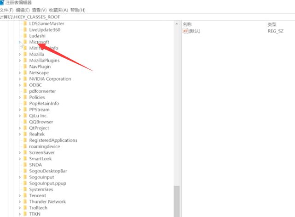Click the folder icon beside Mozilla
Image resolution: width=295 pixels, height=217 pixels.
point(25,54)
